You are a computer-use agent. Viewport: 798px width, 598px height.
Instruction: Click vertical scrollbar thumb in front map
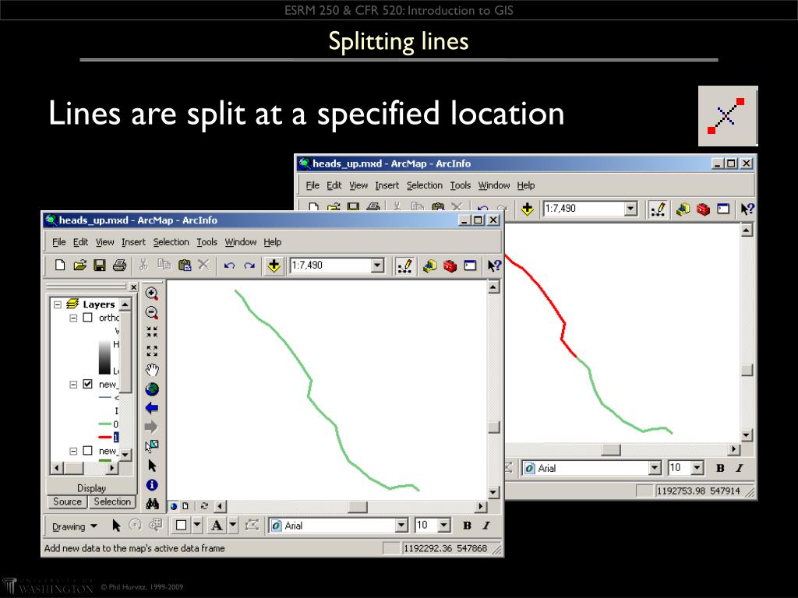point(493,427)
